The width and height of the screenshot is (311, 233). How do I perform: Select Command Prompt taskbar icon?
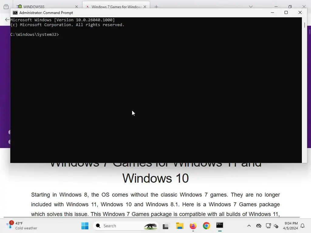coord(220,225)
